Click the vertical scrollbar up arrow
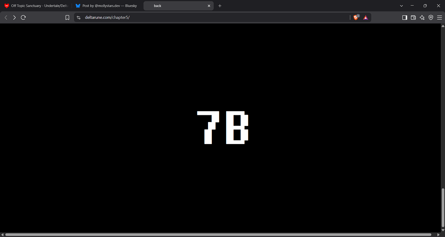The height and width of the screenshot is (237, 445). click(443, 26)
